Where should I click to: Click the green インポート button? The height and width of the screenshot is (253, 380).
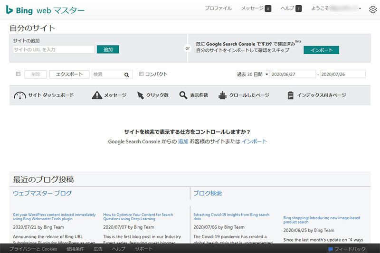pos(322,50)
